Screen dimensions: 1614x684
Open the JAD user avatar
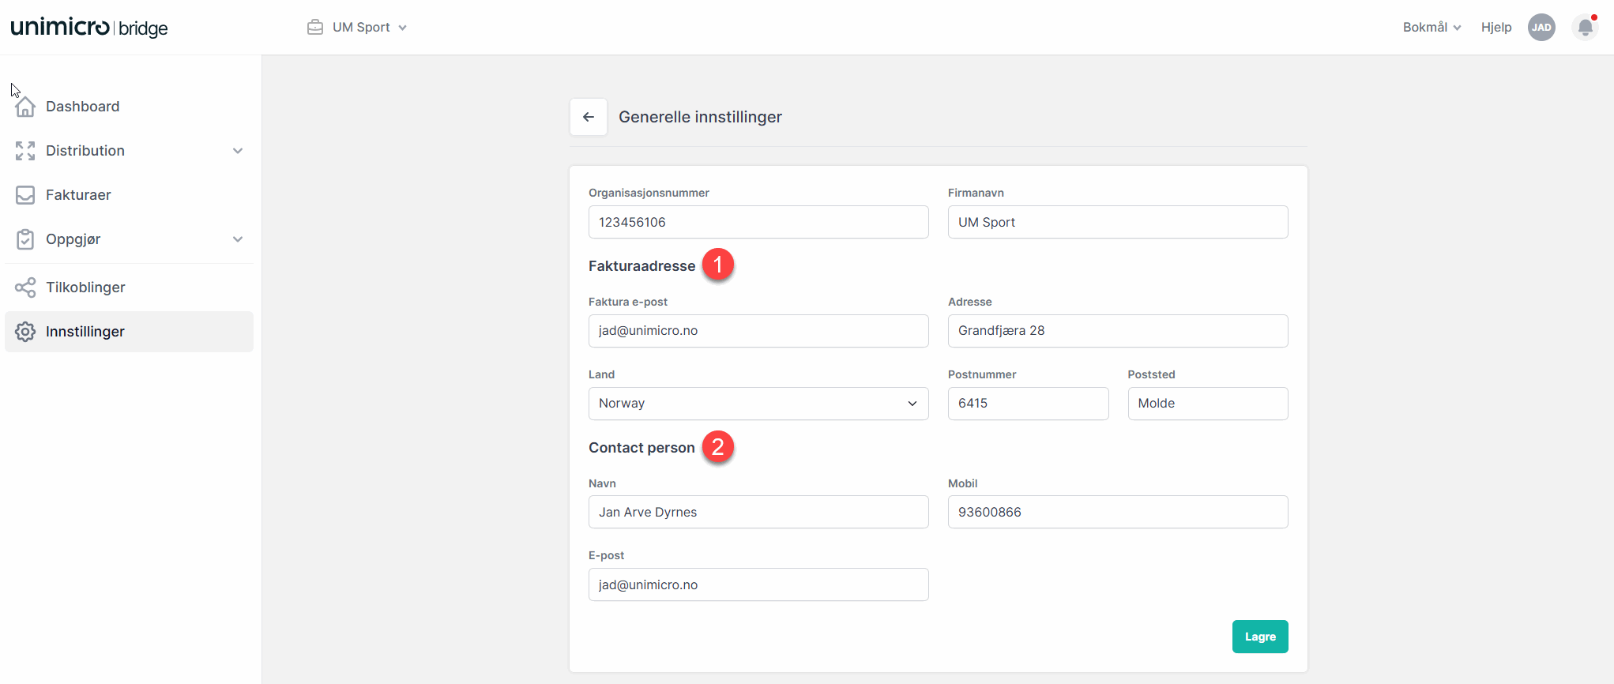pyautogui.click(x=1541, y=28)
